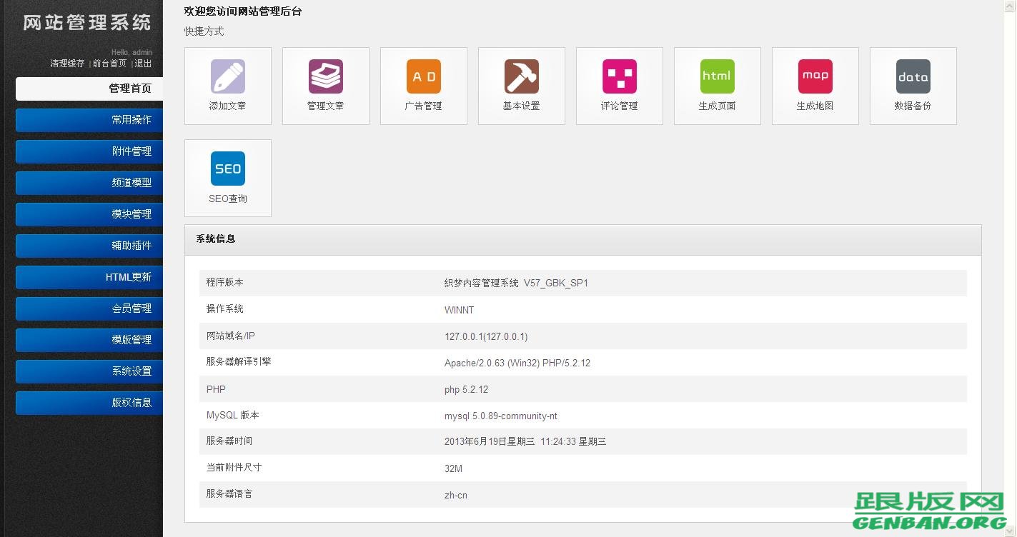Click the green html 生成页面 icon
The width and height of the screenshot is (1017, 537).
pos(717,76)
